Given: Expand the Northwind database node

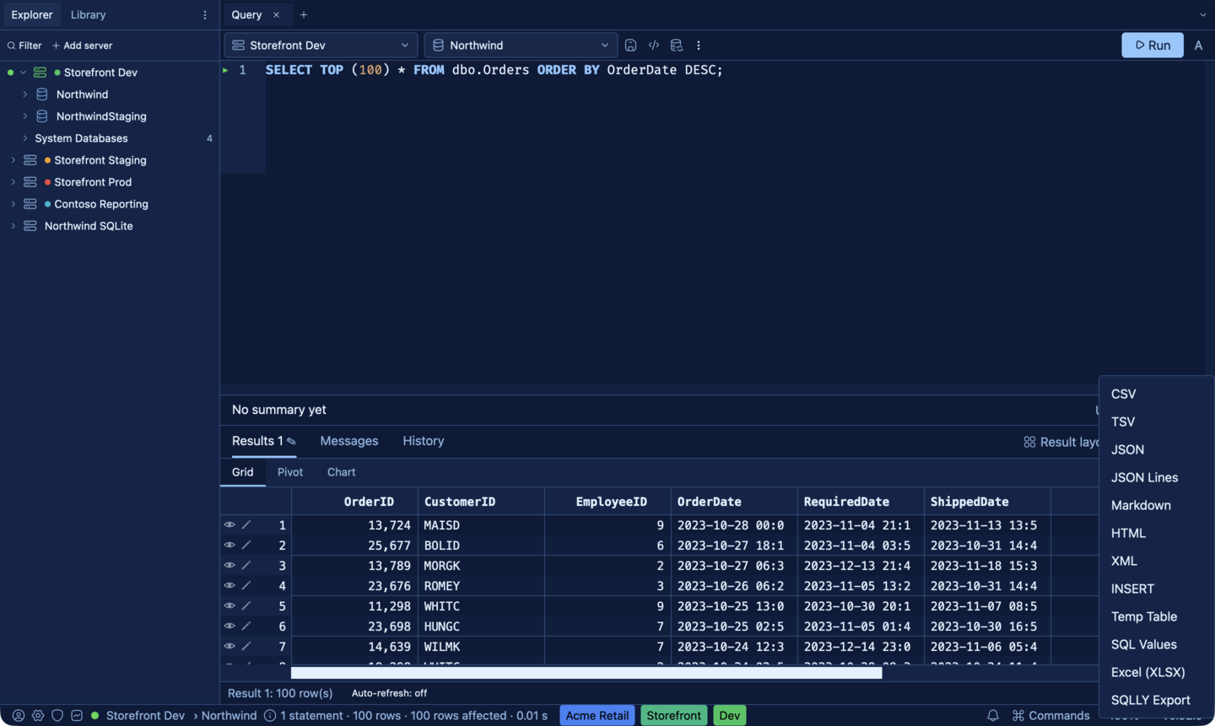Looking at the screenshot, I should 25,94.
